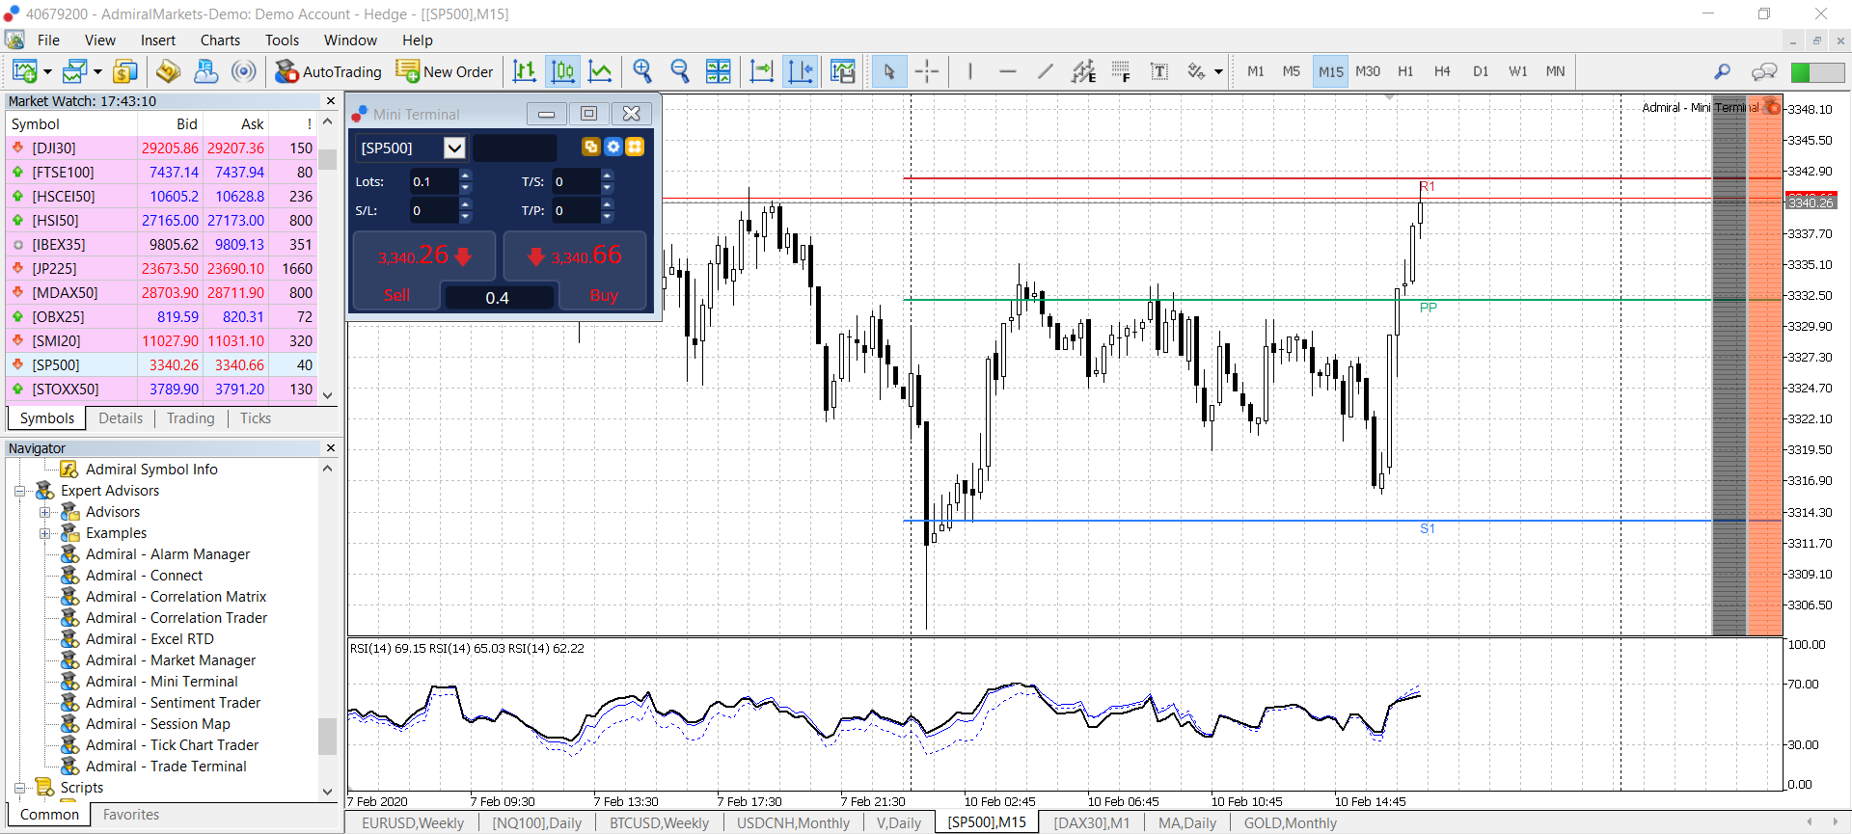
Task: Select the cursor arrow tool
Action: 889,71
